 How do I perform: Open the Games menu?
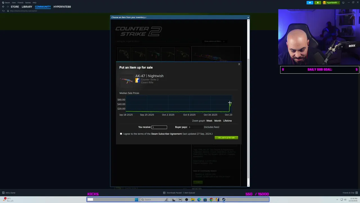click(x=28, y=3)
